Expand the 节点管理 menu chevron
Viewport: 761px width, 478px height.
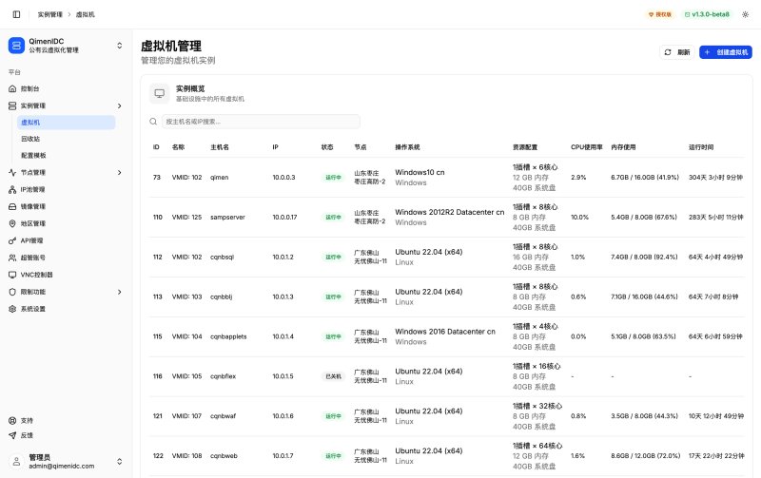click(120, 173)
